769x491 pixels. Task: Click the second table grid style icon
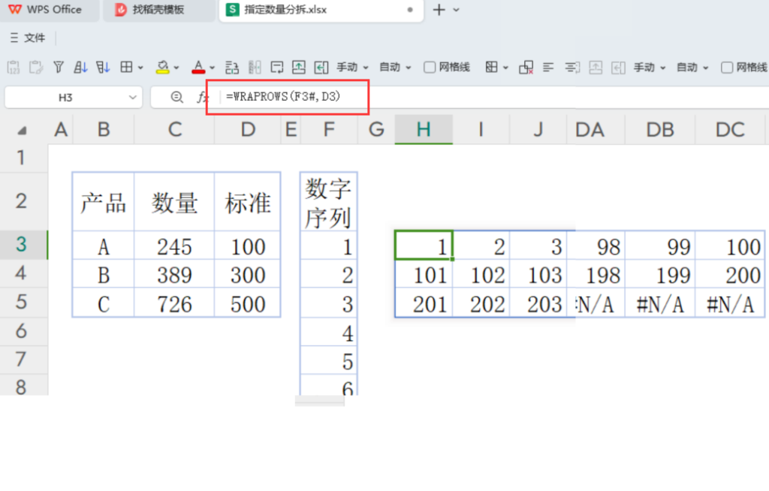491,68
